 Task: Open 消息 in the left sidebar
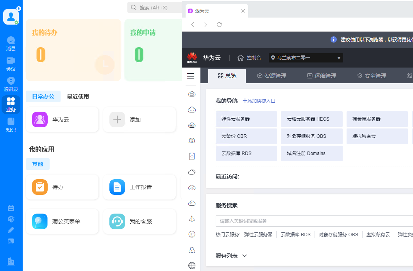point(11,43)
